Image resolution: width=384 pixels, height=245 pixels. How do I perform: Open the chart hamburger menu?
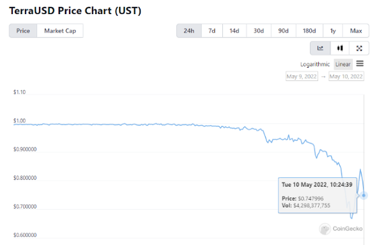click(x=360, y=64)
